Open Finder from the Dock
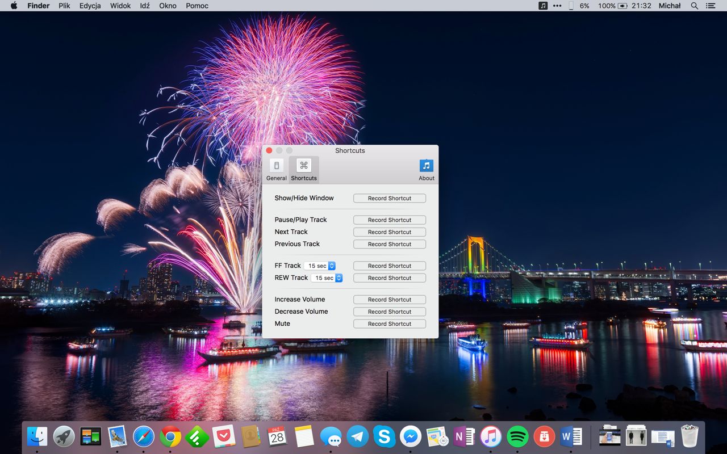Screen dimensions: 727x454 (37, 436)
